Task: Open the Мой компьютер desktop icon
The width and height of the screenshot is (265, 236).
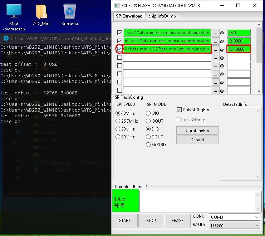Action: (14, 18)
